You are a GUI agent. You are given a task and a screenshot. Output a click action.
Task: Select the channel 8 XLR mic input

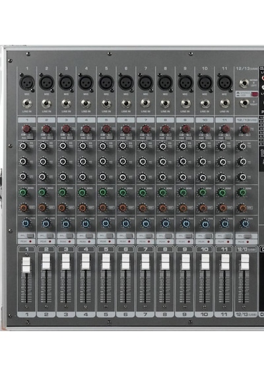[166, 82]
